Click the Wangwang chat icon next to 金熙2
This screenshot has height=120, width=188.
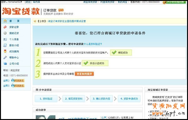tap(18, 80)
